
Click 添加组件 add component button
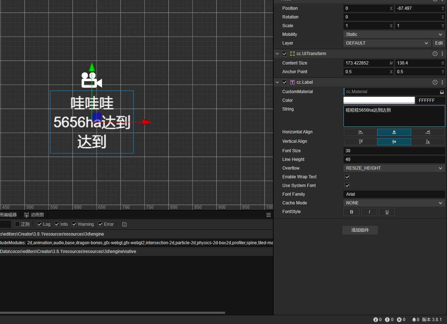tap(360, 230)
